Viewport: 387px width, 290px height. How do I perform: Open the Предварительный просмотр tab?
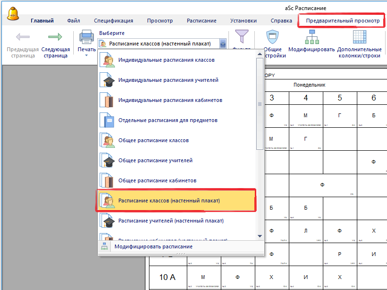(x=342, y=21)
